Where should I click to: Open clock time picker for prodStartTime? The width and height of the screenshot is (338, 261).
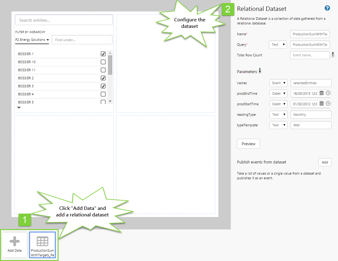pyautogui.click(x=328, y=104)
